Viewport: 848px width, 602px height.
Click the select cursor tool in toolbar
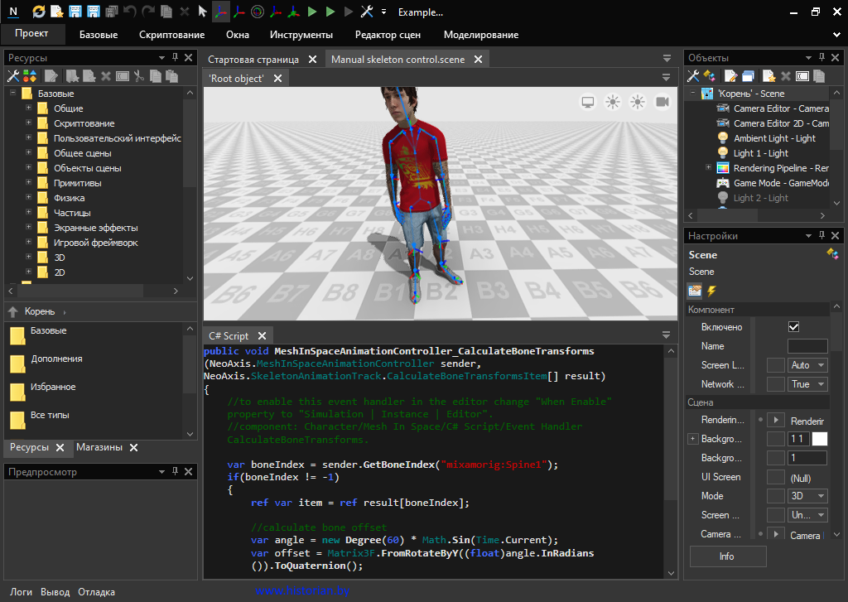click(x=202, y=12)
